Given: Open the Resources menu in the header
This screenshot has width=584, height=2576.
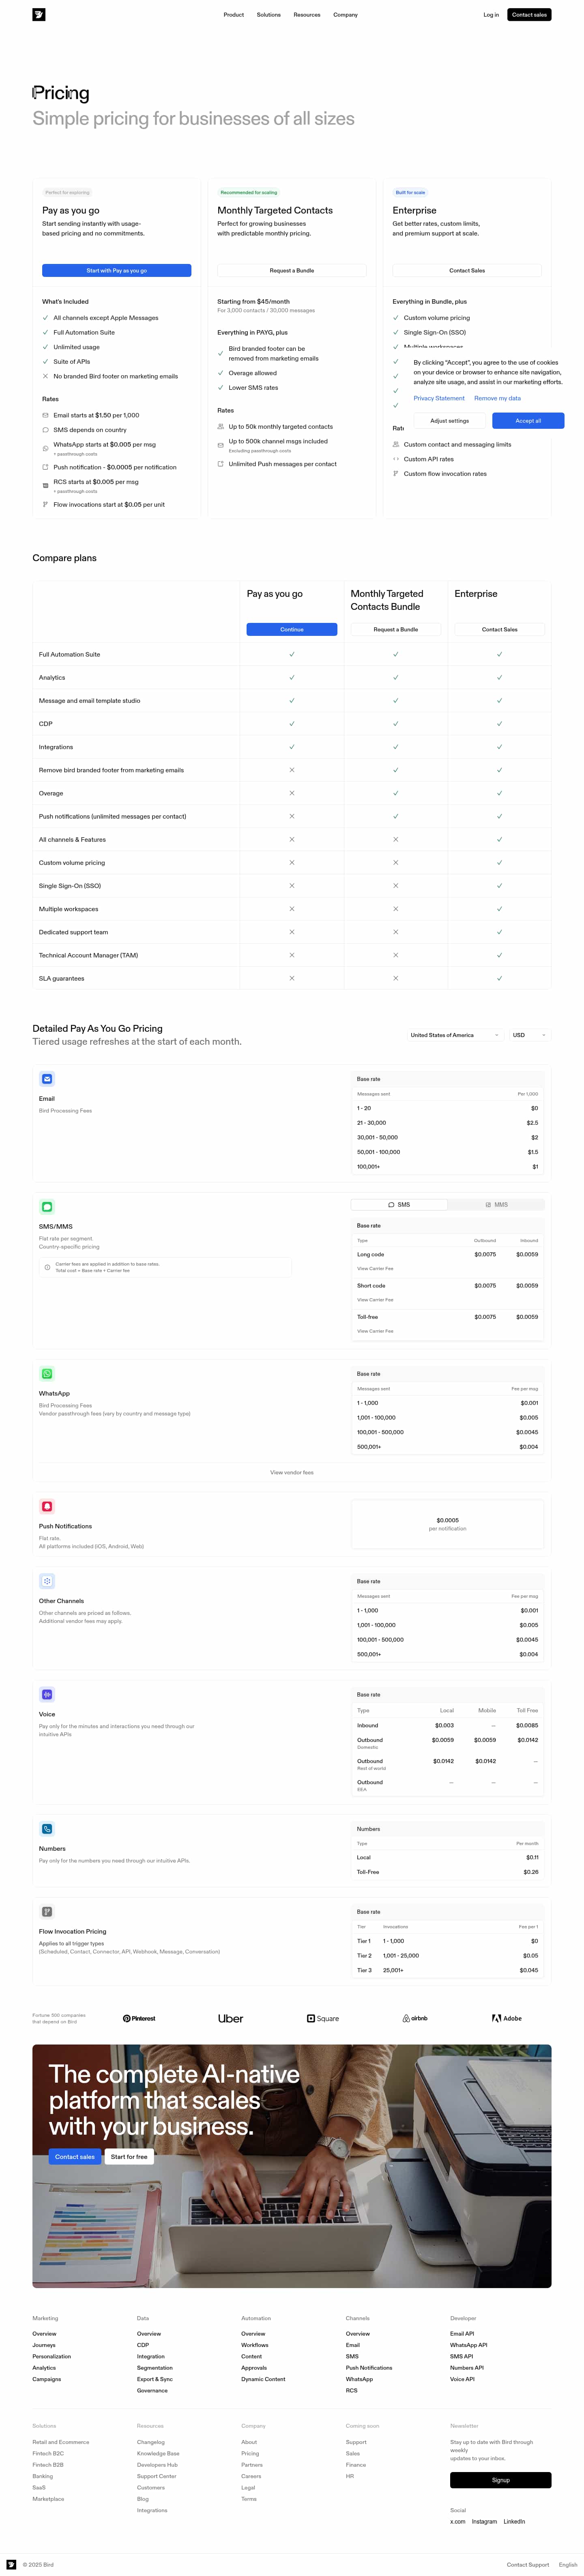Looking at the screenshot, I should click(307, 15).
